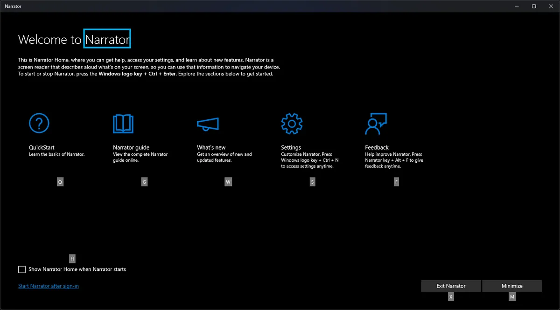Click the H badge near the checkbox
This screenshot has width=560, height=310.
click(72, 258)
